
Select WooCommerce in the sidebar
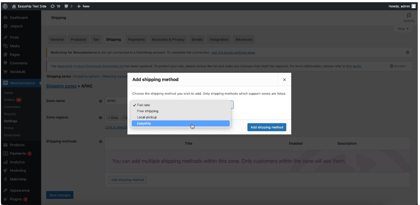[x=22, y=83]
